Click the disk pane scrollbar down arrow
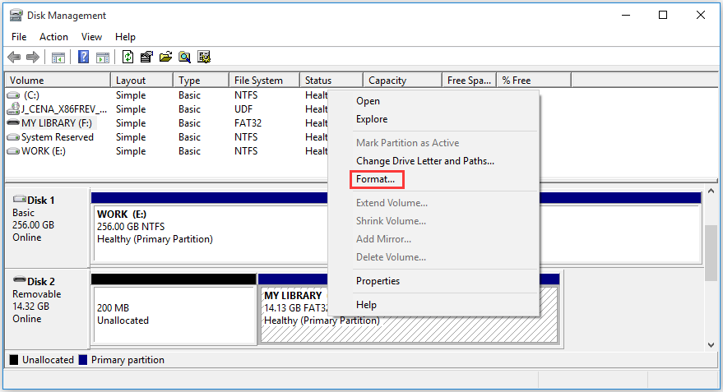This screenshot has width=723, height=392. pos(711,344)
